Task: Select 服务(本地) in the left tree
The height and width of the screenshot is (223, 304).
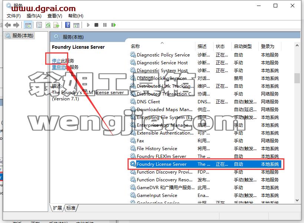Action: click(x=23, y=36)
